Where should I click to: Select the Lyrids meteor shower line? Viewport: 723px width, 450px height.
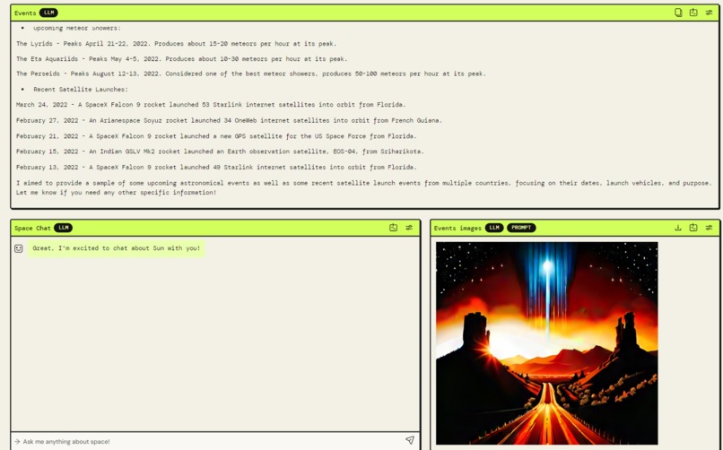pos(176,44)
